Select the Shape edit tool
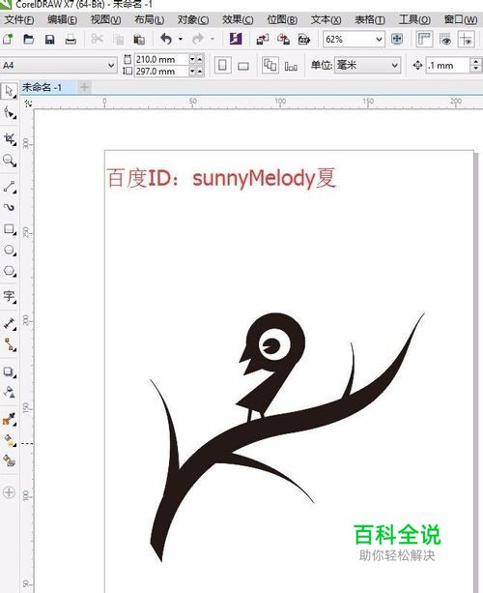 [x=9, y=112]
